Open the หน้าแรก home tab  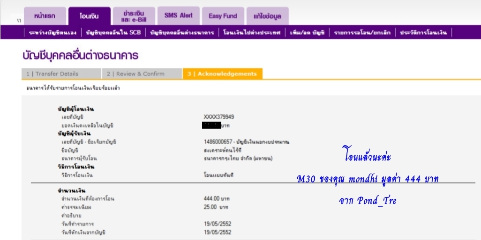pyautogui.click(x=45, y=16)
